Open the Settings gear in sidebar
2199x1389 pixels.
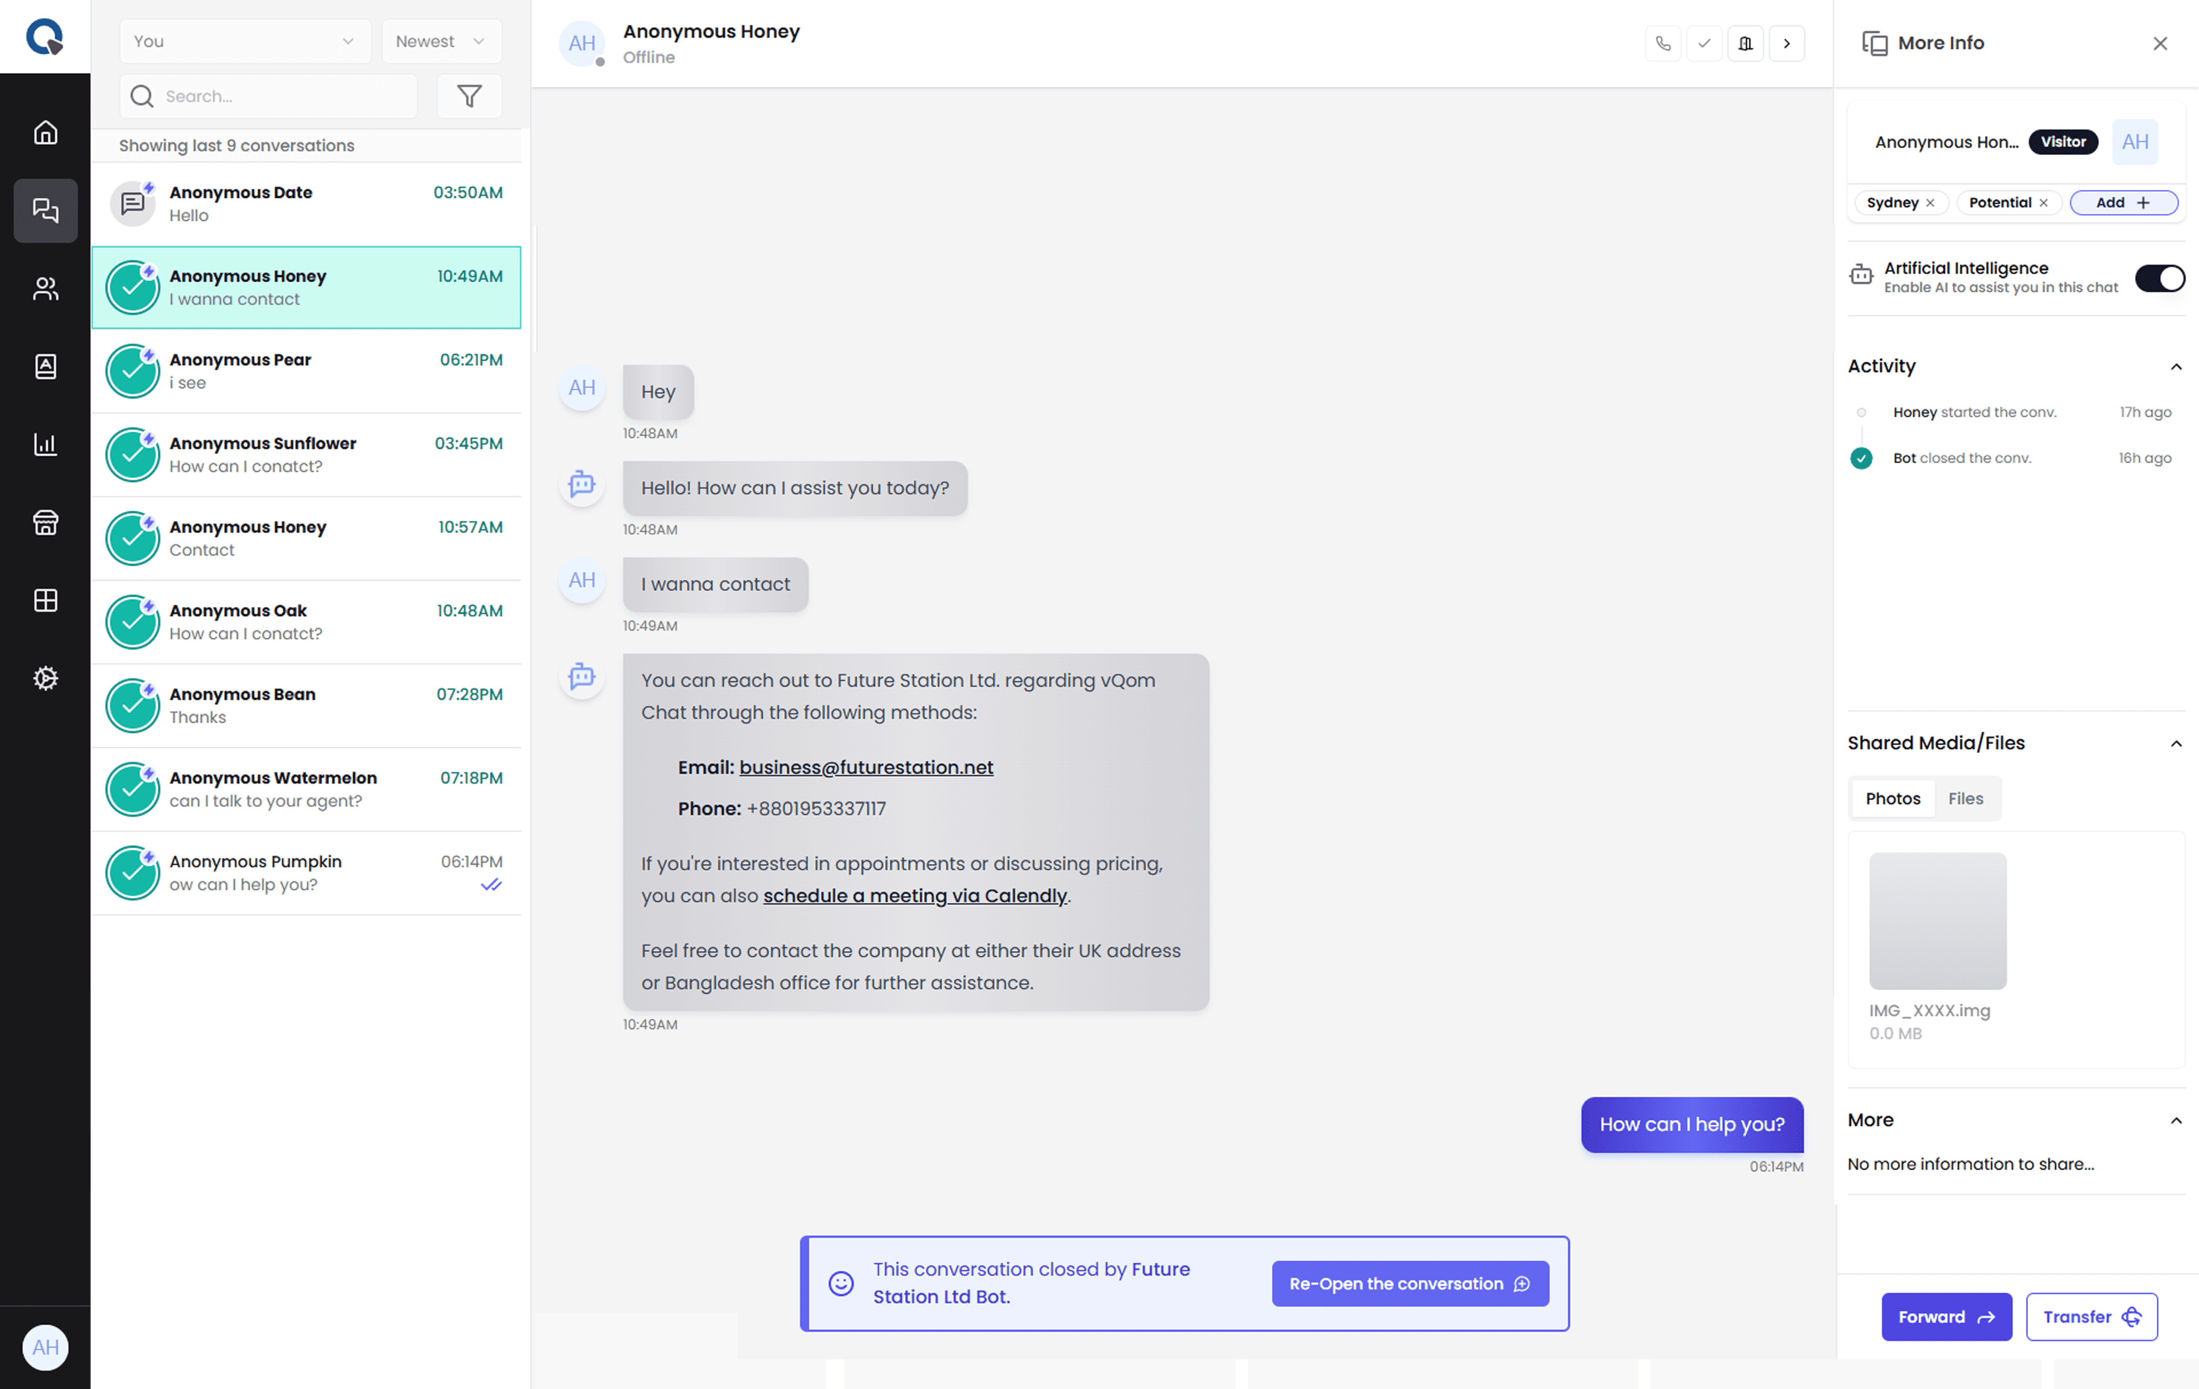46,678
